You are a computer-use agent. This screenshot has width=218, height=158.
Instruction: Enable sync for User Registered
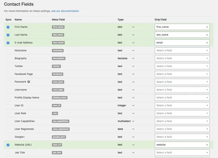8,129
